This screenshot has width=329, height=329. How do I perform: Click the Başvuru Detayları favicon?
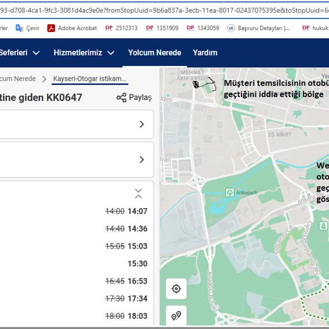[x=231, y=28]
